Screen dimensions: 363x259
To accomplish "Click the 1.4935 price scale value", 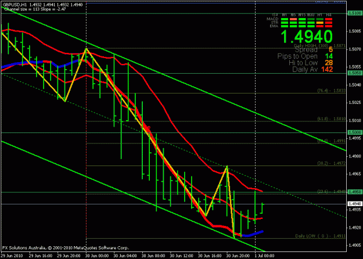I will 355,210.
